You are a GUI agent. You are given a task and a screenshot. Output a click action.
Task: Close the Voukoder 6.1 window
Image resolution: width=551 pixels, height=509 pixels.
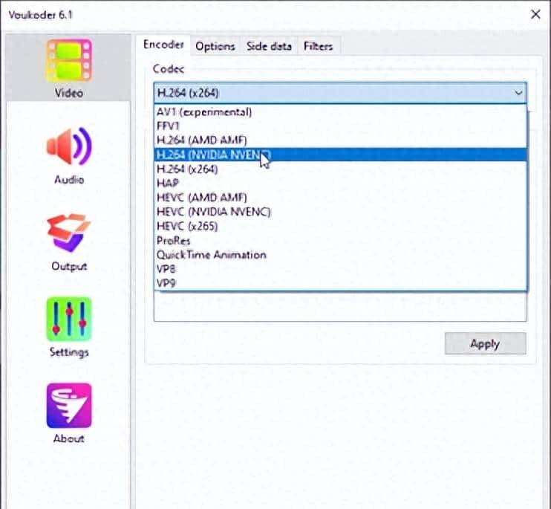pyautogui.click(x=535, y=14)
